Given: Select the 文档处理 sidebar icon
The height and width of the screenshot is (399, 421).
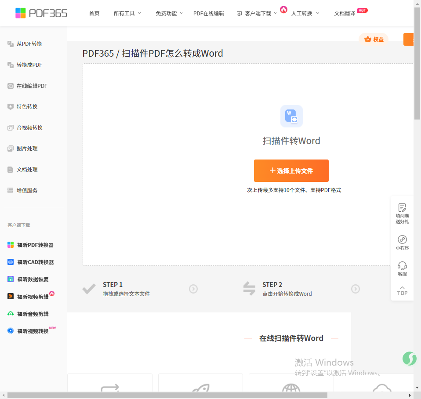Looking at the screenshot, I should [x=11, y=170].
